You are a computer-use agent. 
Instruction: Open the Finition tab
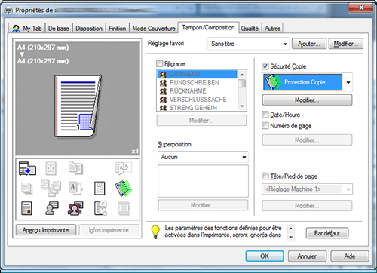point(118,29)
